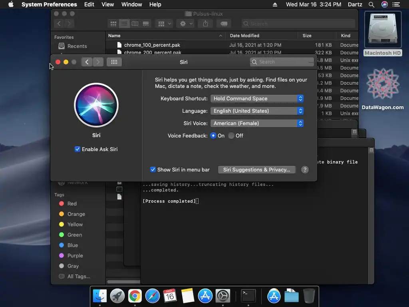Switch Finder to icon view

click(113, 24)
